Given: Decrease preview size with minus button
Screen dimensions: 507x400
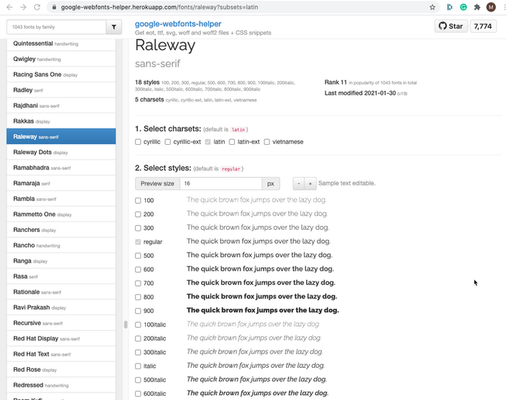Looking at the screenshot, I should 299,184.
